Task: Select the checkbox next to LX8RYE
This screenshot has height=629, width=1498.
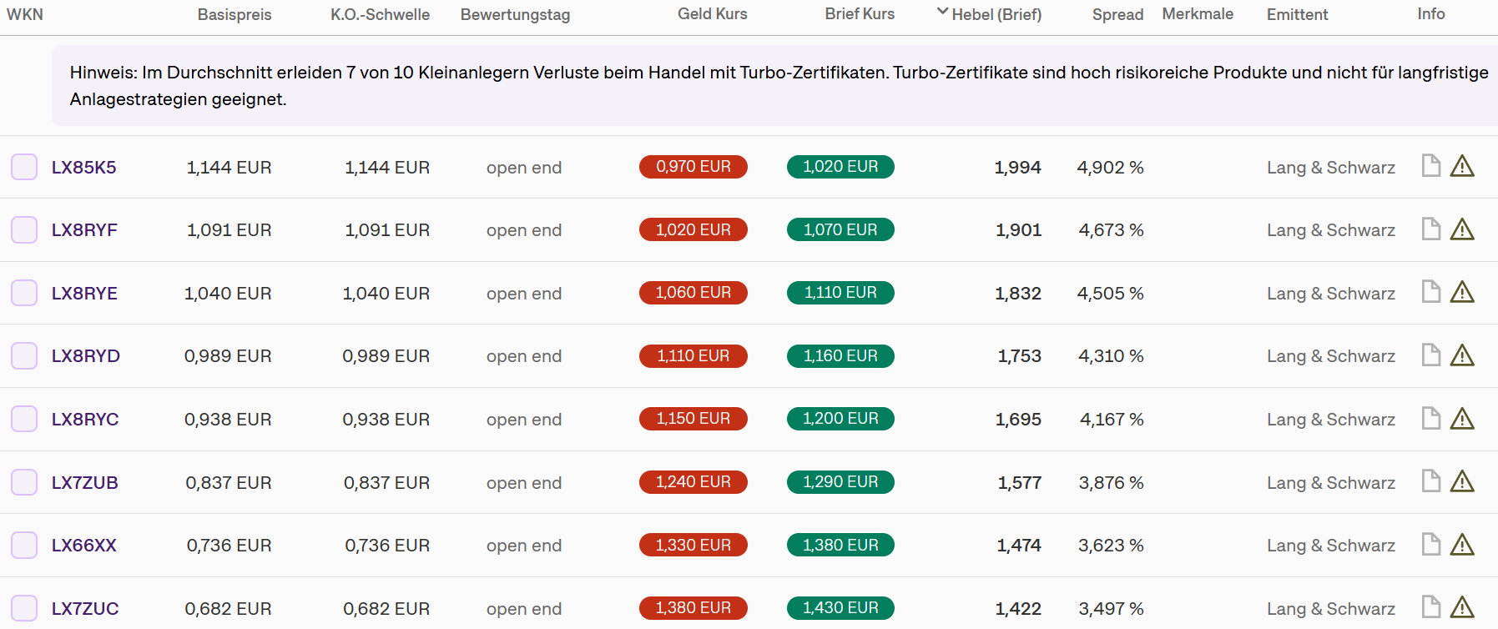Action: click(24, 293)
